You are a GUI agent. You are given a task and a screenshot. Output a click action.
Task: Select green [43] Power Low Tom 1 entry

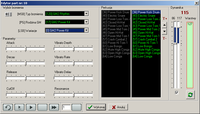click(146, 26)
